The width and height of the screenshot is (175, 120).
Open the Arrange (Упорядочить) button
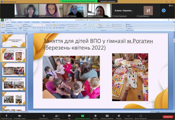coord(100,26)
